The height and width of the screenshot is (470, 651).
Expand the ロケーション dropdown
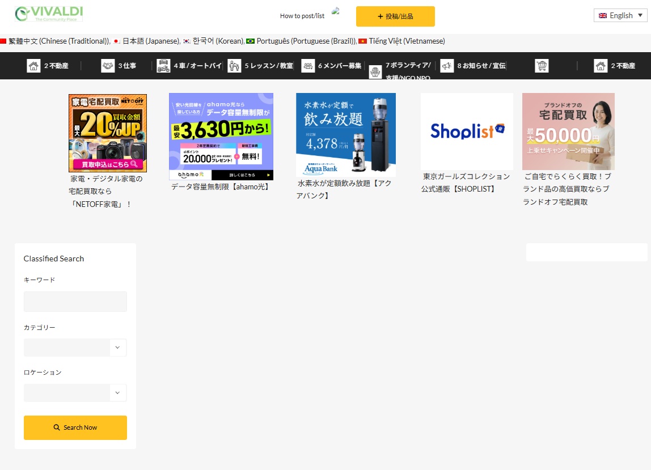coord(75,392)
